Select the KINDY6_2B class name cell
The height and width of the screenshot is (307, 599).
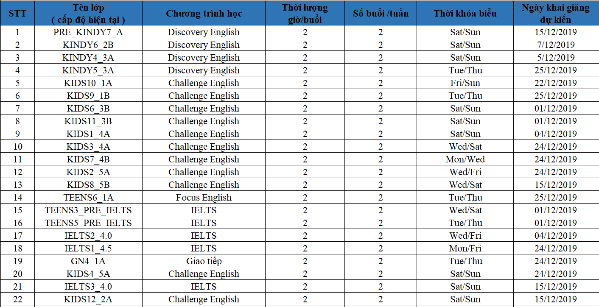point(88,45)
